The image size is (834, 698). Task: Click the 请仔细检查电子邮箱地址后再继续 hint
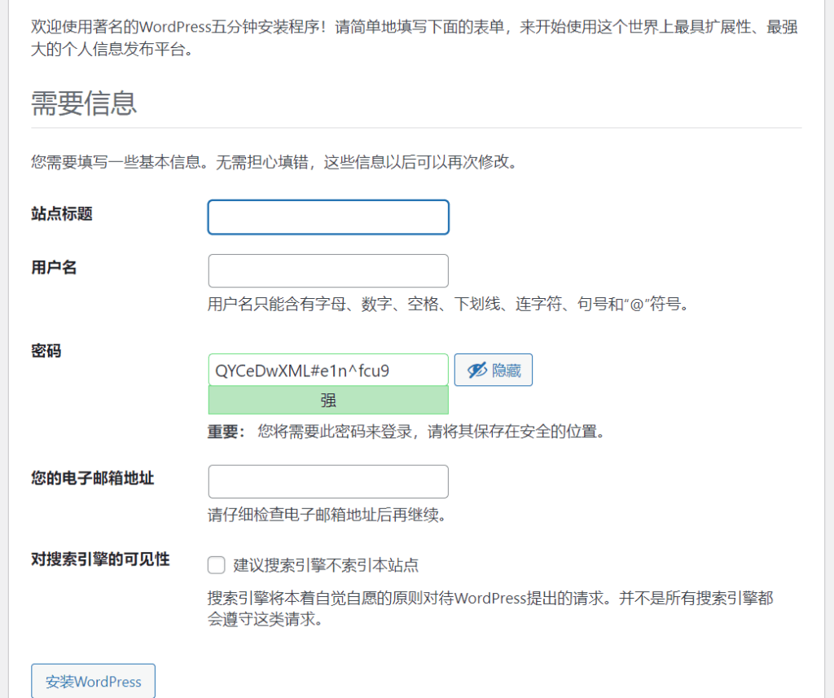click(x=327, y=515)
